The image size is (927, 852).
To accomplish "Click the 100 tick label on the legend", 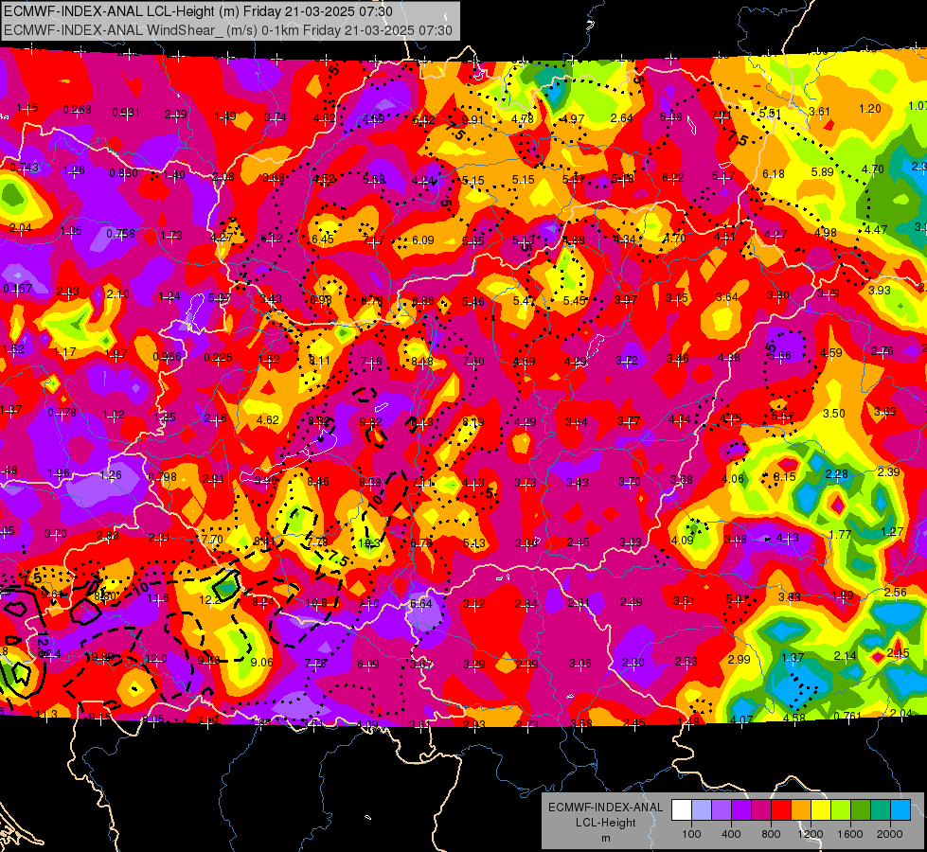I will coord(691,834).
